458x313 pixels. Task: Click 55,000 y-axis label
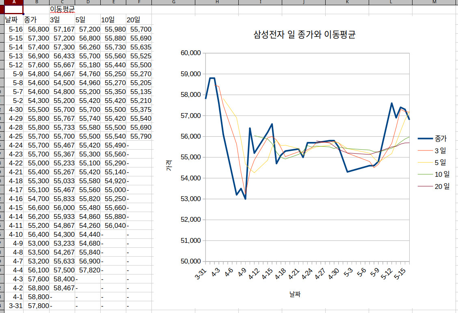(191, 157)
